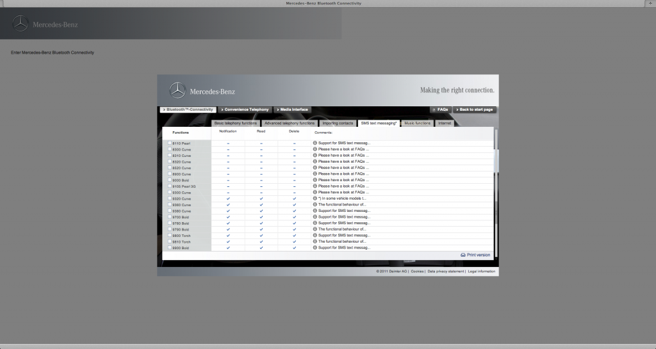Click the Notification column header

pyautogui.click(x=228, y=131)
